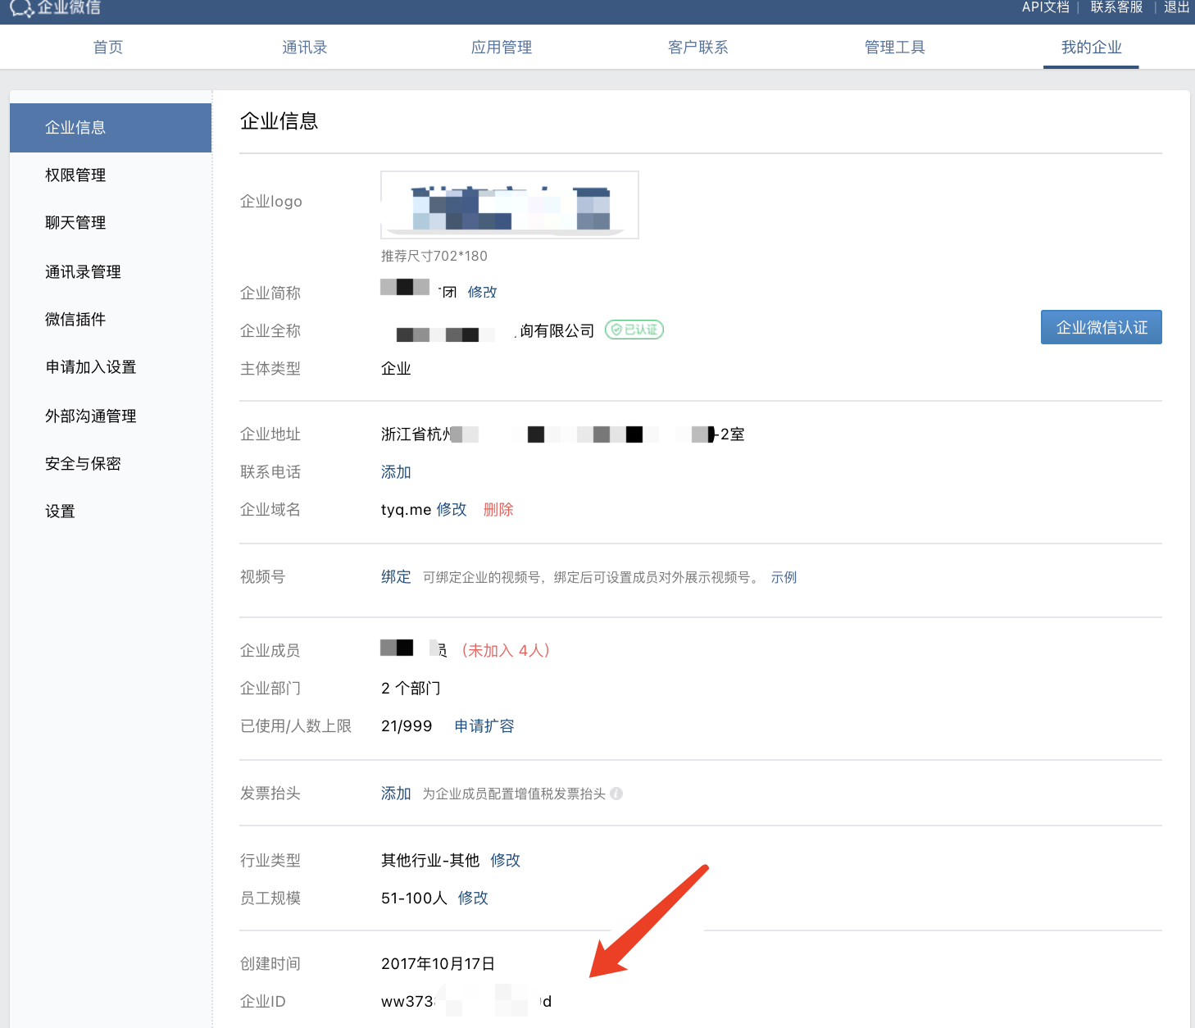This screenshot has width=1195, height=1028.
Task: Open 微信插件 in sidebar
Action: point(75,320)
